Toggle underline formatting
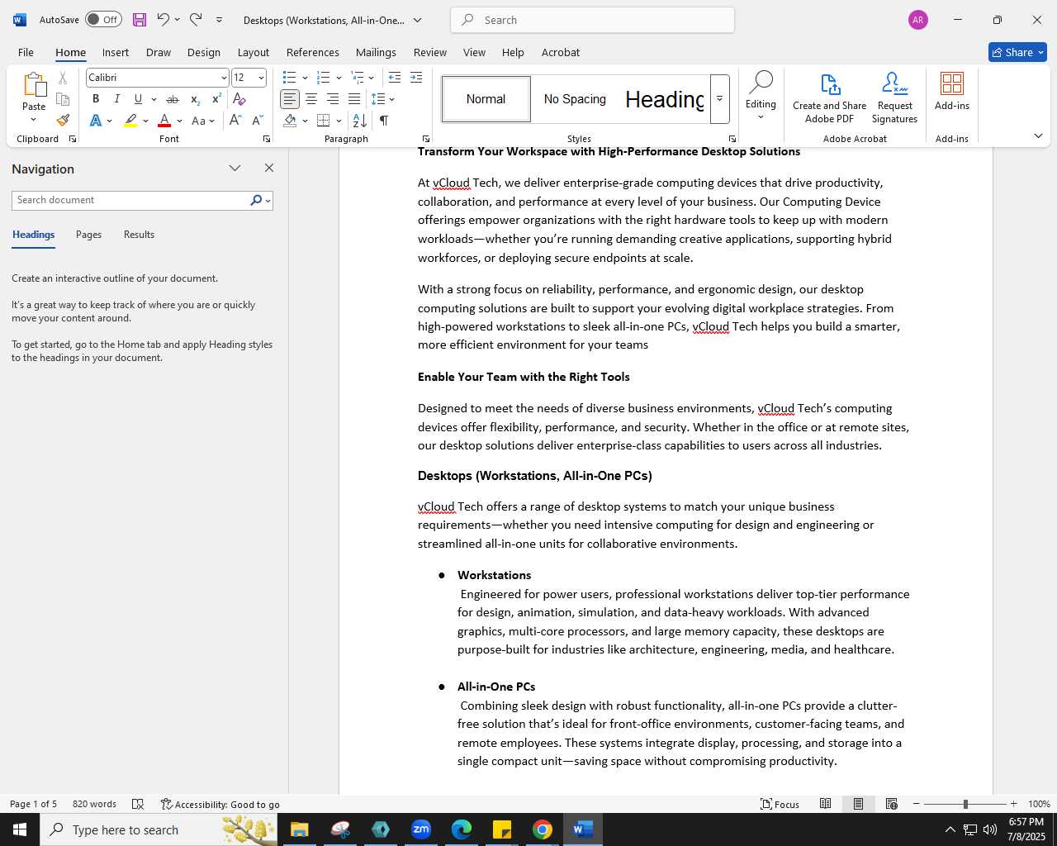The width and height of the screenshot is (1057, 846). (138, 99)
